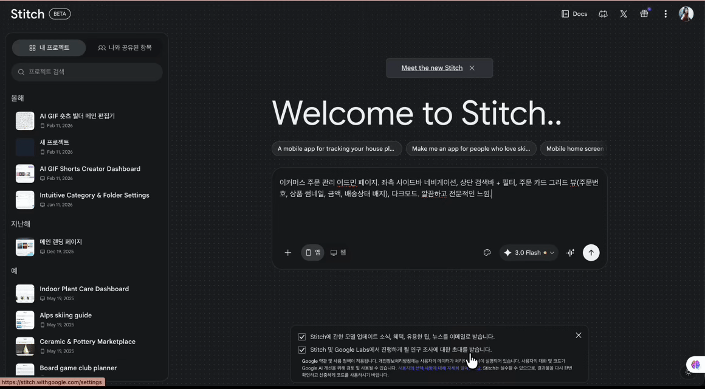Switch to the 내 프로젝트 tab
Image resolution: width=705 pixels, height=389 pixels.
point(49,47)
